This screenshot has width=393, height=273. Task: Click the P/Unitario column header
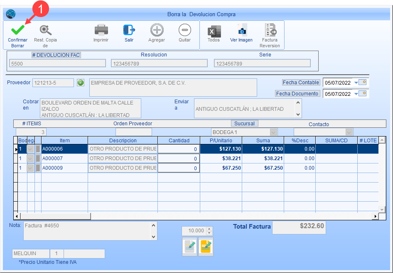221,140
